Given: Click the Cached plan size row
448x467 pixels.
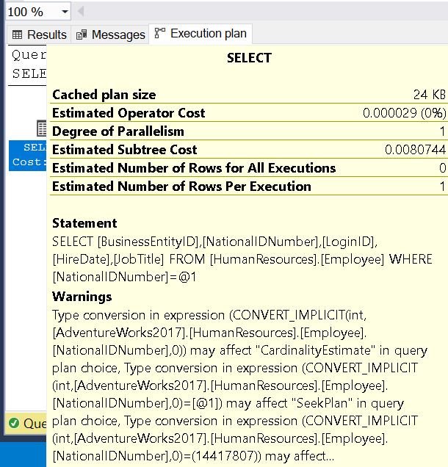Looking at the screenshot, I should pyautogui.click(x=249, y=95).
